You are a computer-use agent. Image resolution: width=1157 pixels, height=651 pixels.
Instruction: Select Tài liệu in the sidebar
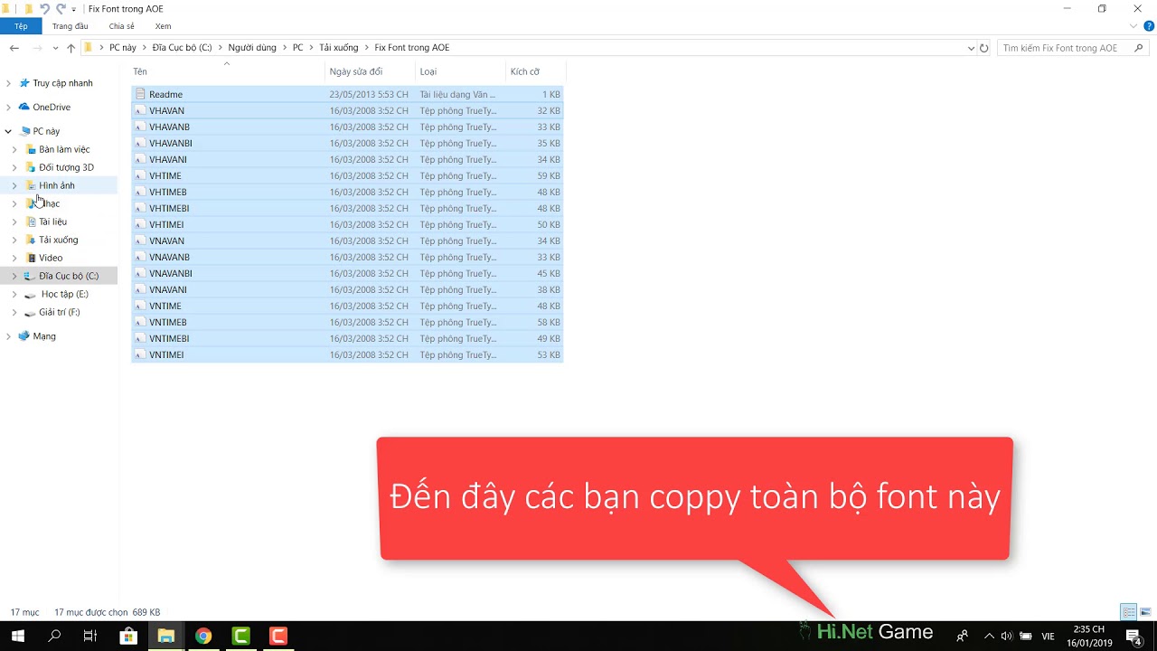click(x=52, y=222)
